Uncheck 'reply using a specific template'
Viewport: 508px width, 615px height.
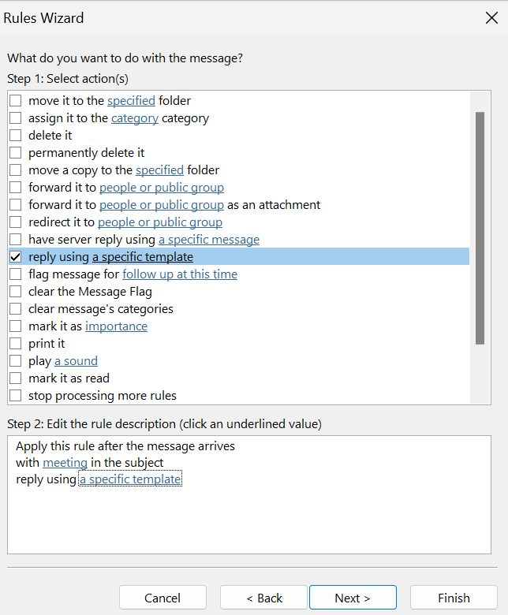(x=15, y=257)
